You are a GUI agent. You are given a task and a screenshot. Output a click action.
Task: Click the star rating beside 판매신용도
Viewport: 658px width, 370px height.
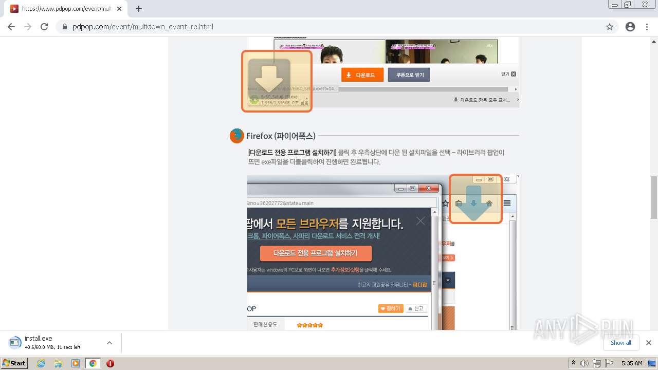(x=310, y=325)
